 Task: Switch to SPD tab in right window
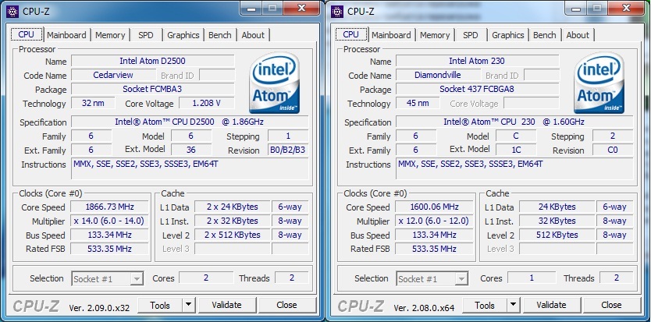(471, 35)
